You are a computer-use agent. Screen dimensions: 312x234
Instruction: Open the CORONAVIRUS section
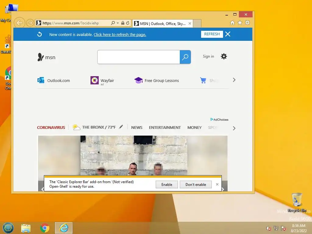coord(51,128)
